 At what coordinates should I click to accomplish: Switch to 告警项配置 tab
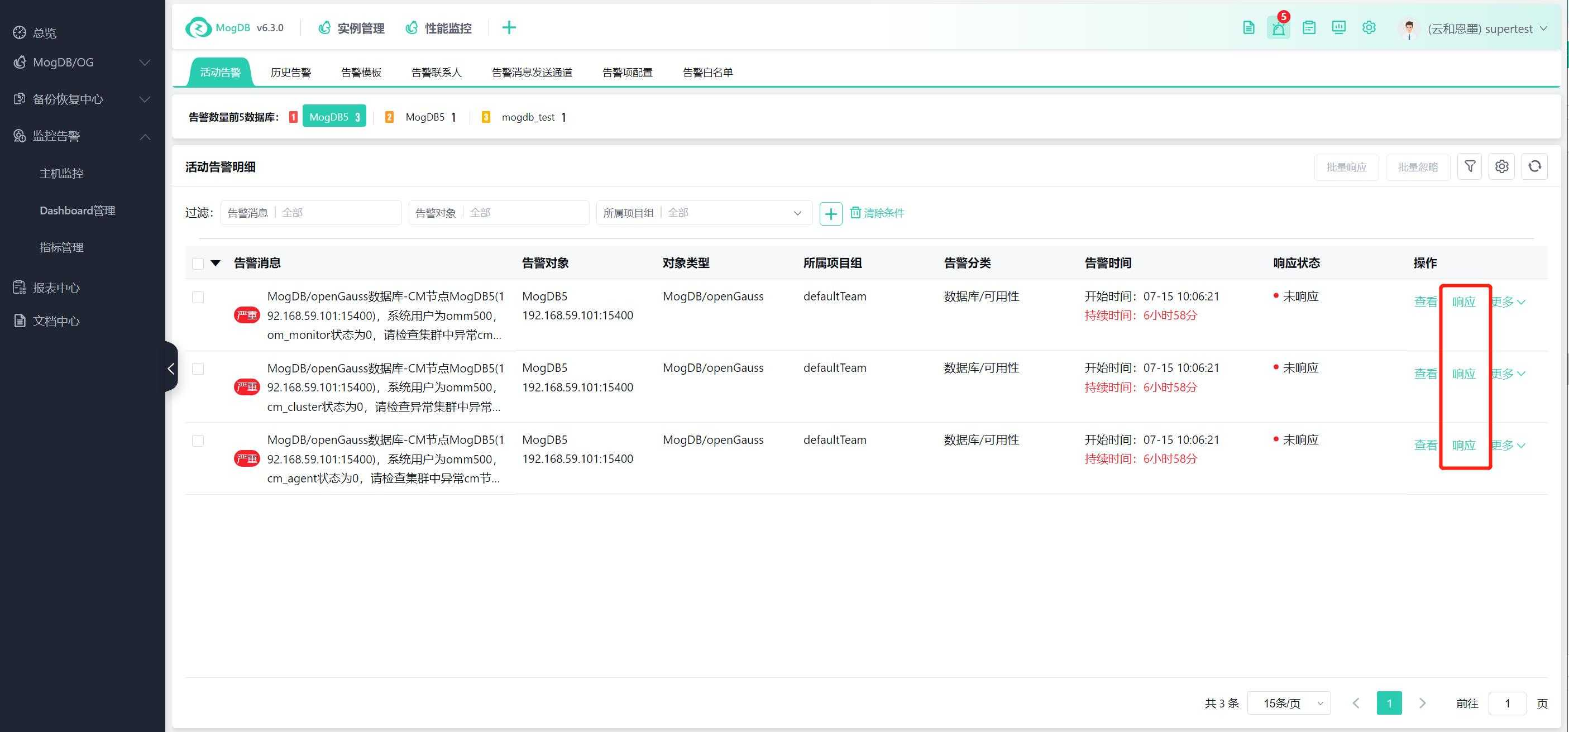tap(628, 73)
